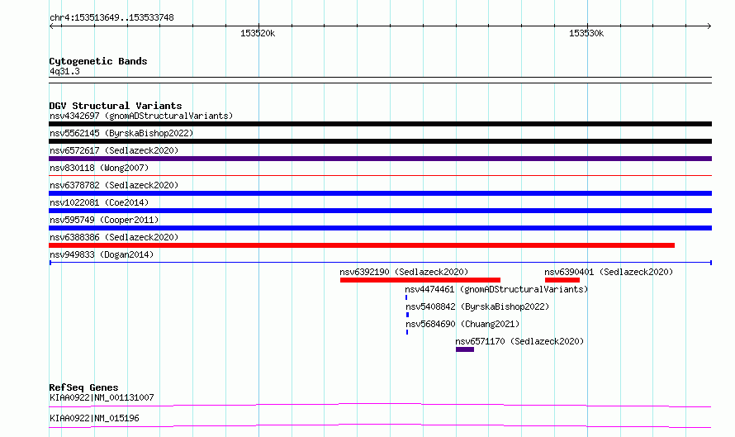This screenshot has width=735, height=437.
Task: Open variant nsv6378782 (Sedlazeck2020) label
Action: pos(114,185)
